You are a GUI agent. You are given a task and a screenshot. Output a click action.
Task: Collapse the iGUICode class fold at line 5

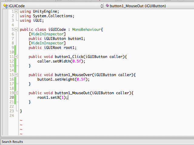pyautogui.click(x=16, y=30)
